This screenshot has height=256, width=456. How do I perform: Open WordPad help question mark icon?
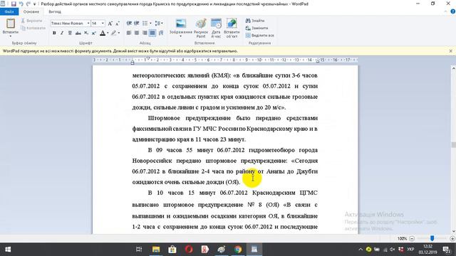[x=453, y=11]
